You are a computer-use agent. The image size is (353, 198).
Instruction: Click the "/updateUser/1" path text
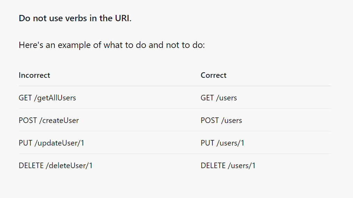pos(60,143)
